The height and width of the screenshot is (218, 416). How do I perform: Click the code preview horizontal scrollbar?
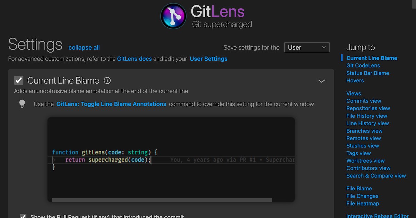tap(162, 200)
